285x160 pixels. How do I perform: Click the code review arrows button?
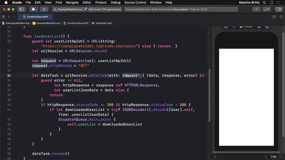[x=267, y=9]
